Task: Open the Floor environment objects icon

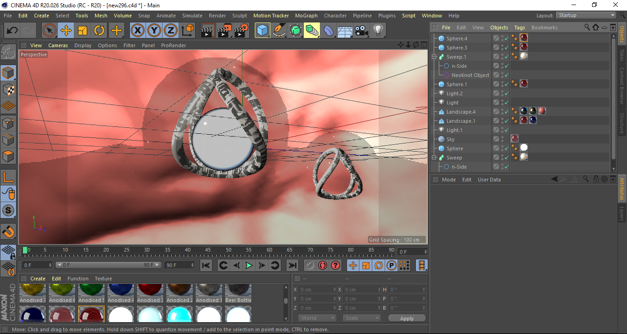Action: (345, 31)
